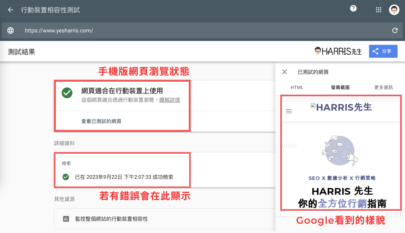Image resolution: width=405 pixels, height=233 pixels.
Task: Click the chart icon beside 監控整個網站
Action: tap(66, 219)
